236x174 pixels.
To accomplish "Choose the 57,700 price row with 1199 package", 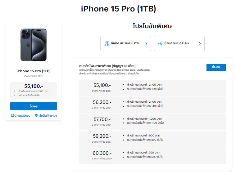I will (x=152, y=122).
